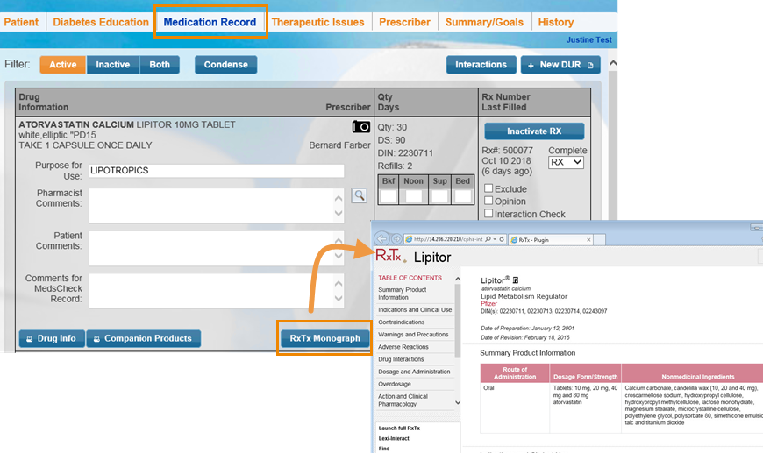The width and height of the screenshot is (763, 453).
Task: Jump to Overdosage section
Action: 395,384
